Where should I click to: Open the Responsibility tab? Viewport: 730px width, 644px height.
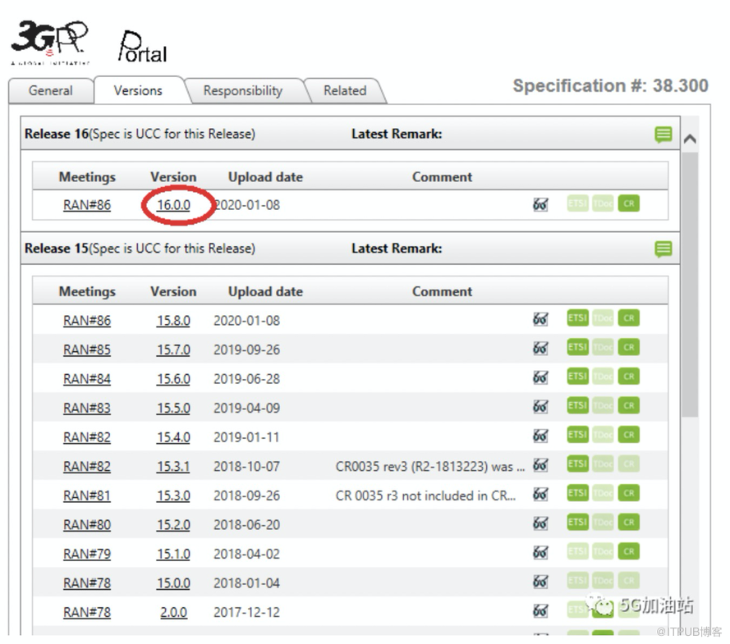click(243, 91)
